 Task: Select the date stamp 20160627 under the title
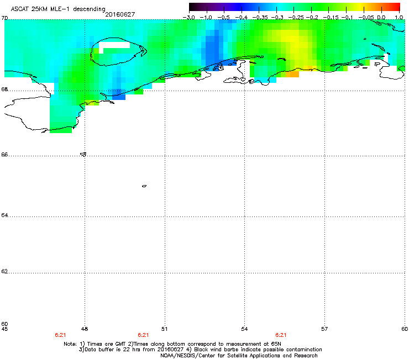(120, 14)
